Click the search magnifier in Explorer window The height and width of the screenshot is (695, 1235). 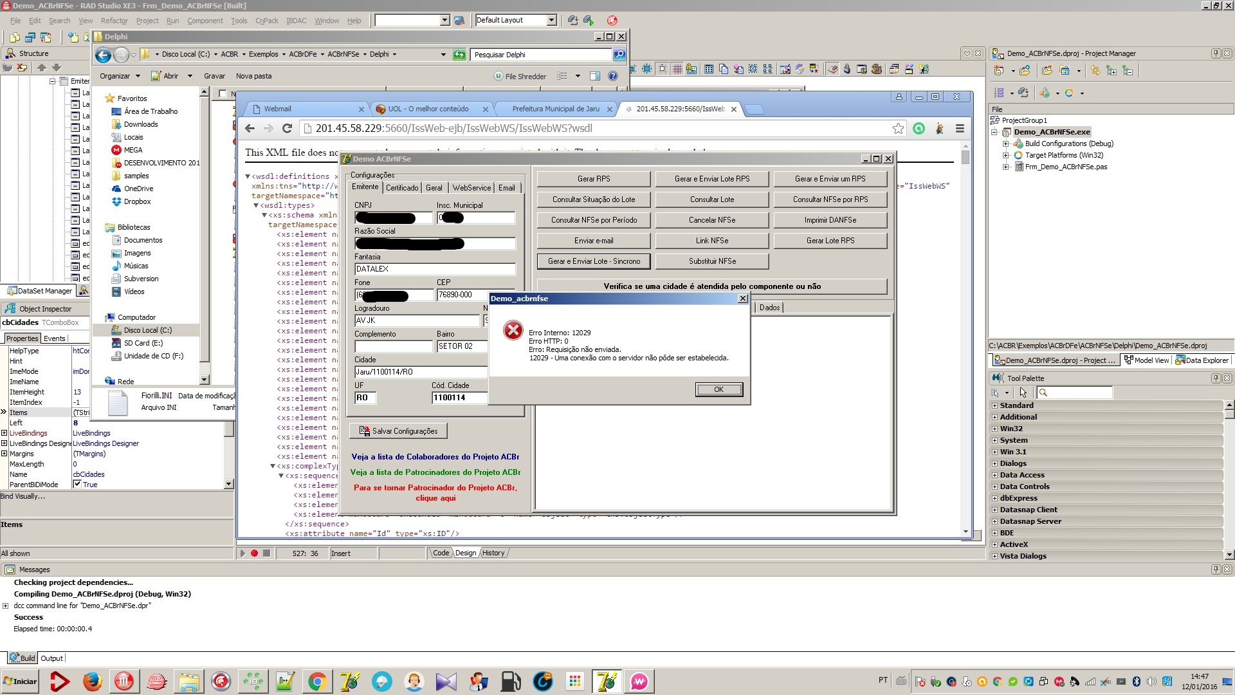click(619, 55)
